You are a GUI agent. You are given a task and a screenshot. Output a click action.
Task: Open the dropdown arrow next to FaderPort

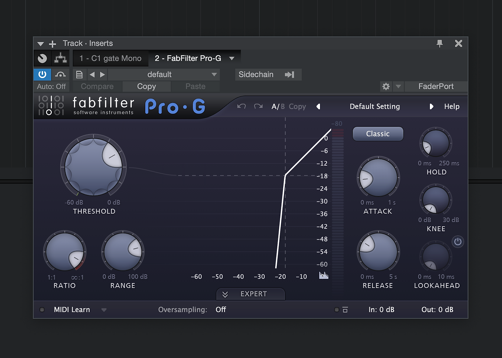398,87
